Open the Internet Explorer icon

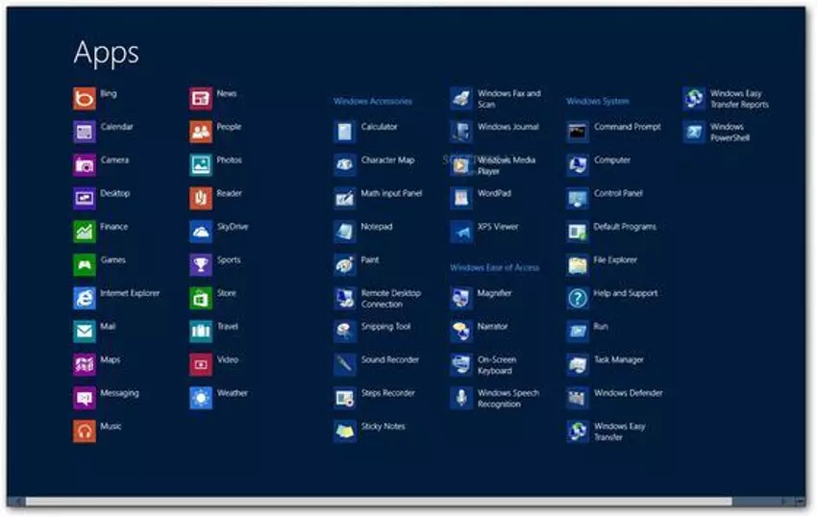coord(85,299)
